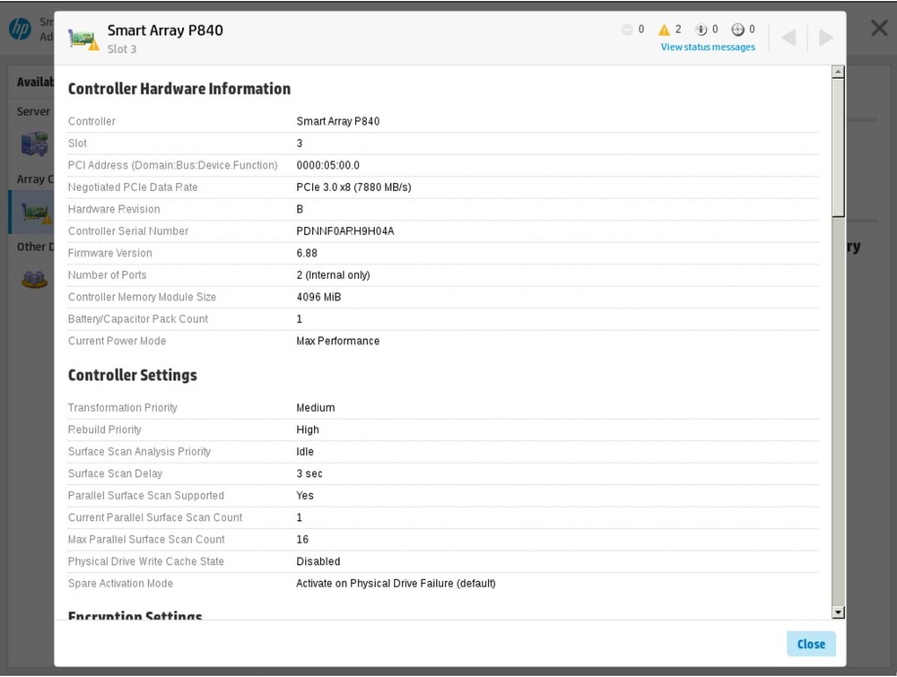Click the Firmware Version value 6.88
This screenshot has height=677, width=897.
coord(307,253)
